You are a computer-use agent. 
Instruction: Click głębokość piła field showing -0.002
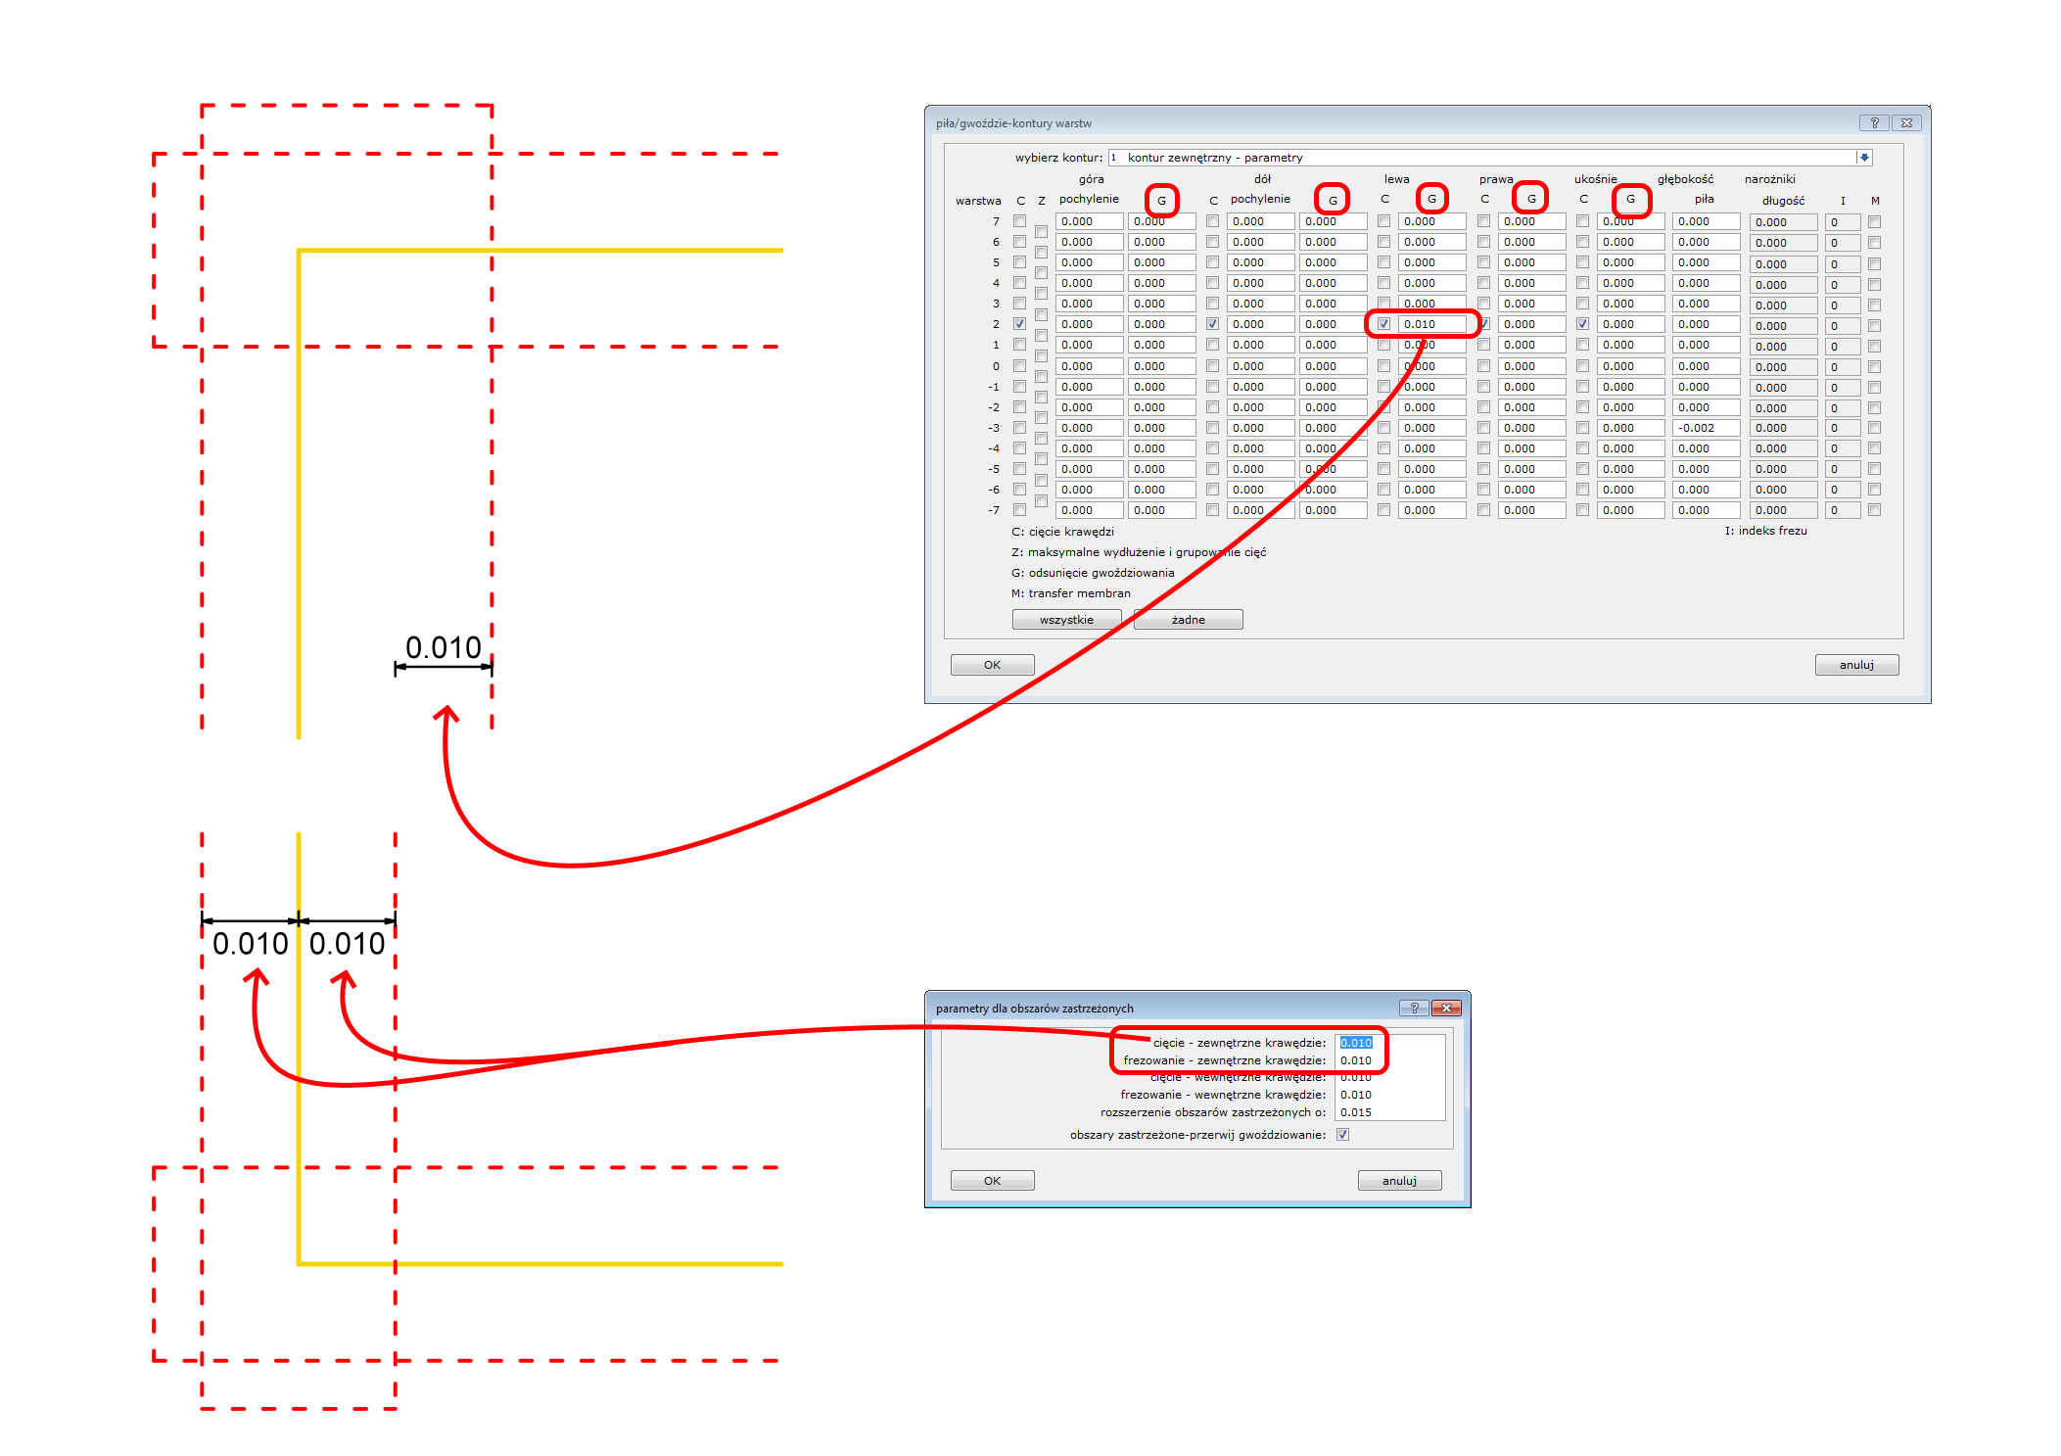click(x=1704, y=428)
